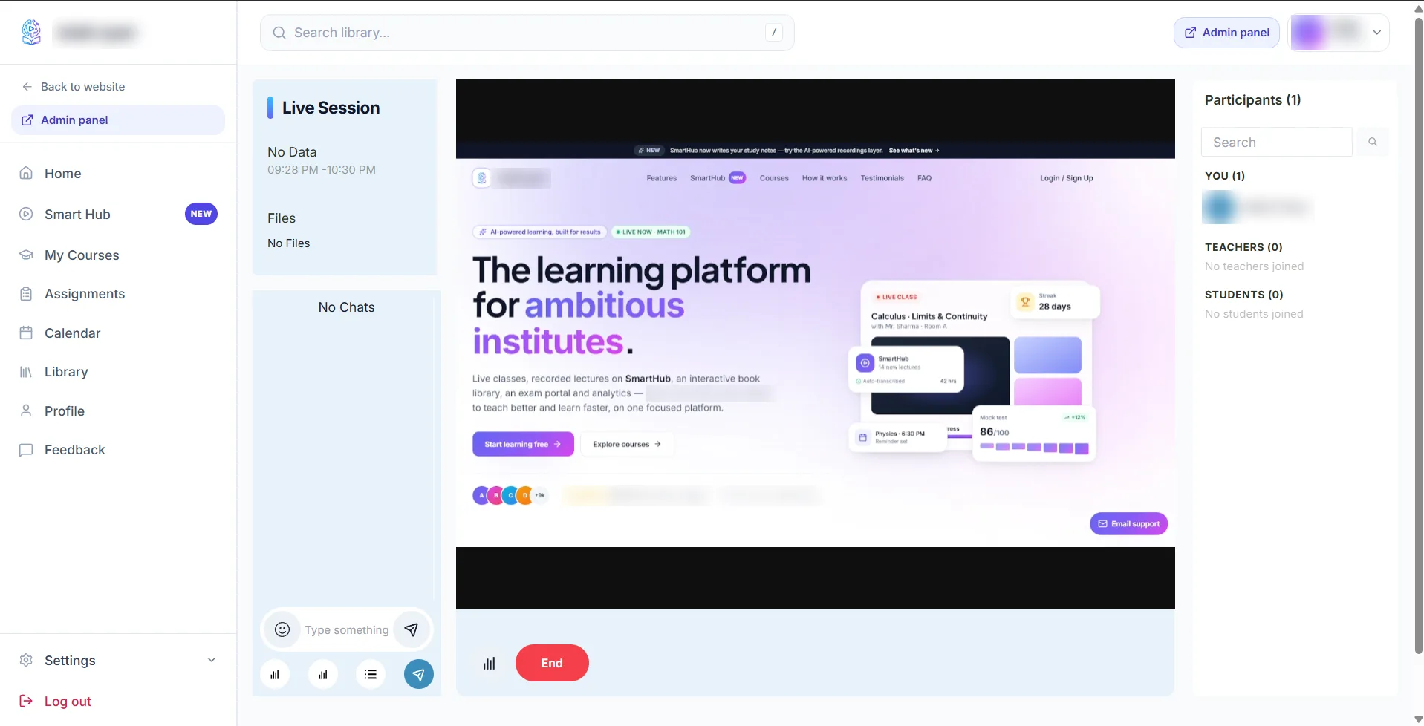Open the list icon below the chat input
This screenshot has height=726, width=1424.
(x=371, y=674)
